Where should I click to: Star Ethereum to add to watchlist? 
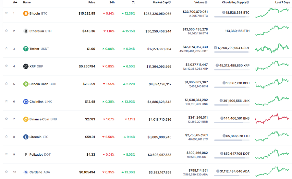pyautogui.click(x=6, y=31)
